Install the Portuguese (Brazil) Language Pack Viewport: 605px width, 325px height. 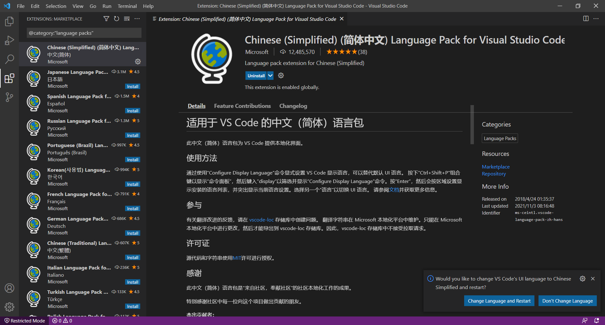(x=133, y=160)
